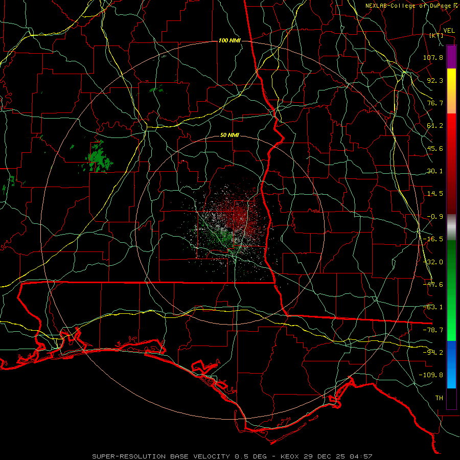Click the 76.7 velocity scale value
The image size is (460, 460).
[435, 103]
